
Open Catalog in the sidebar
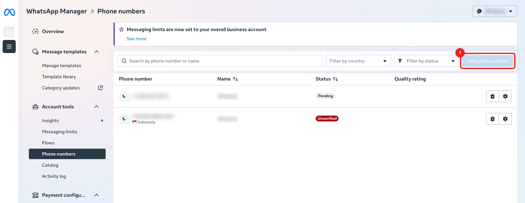[50, 165]
